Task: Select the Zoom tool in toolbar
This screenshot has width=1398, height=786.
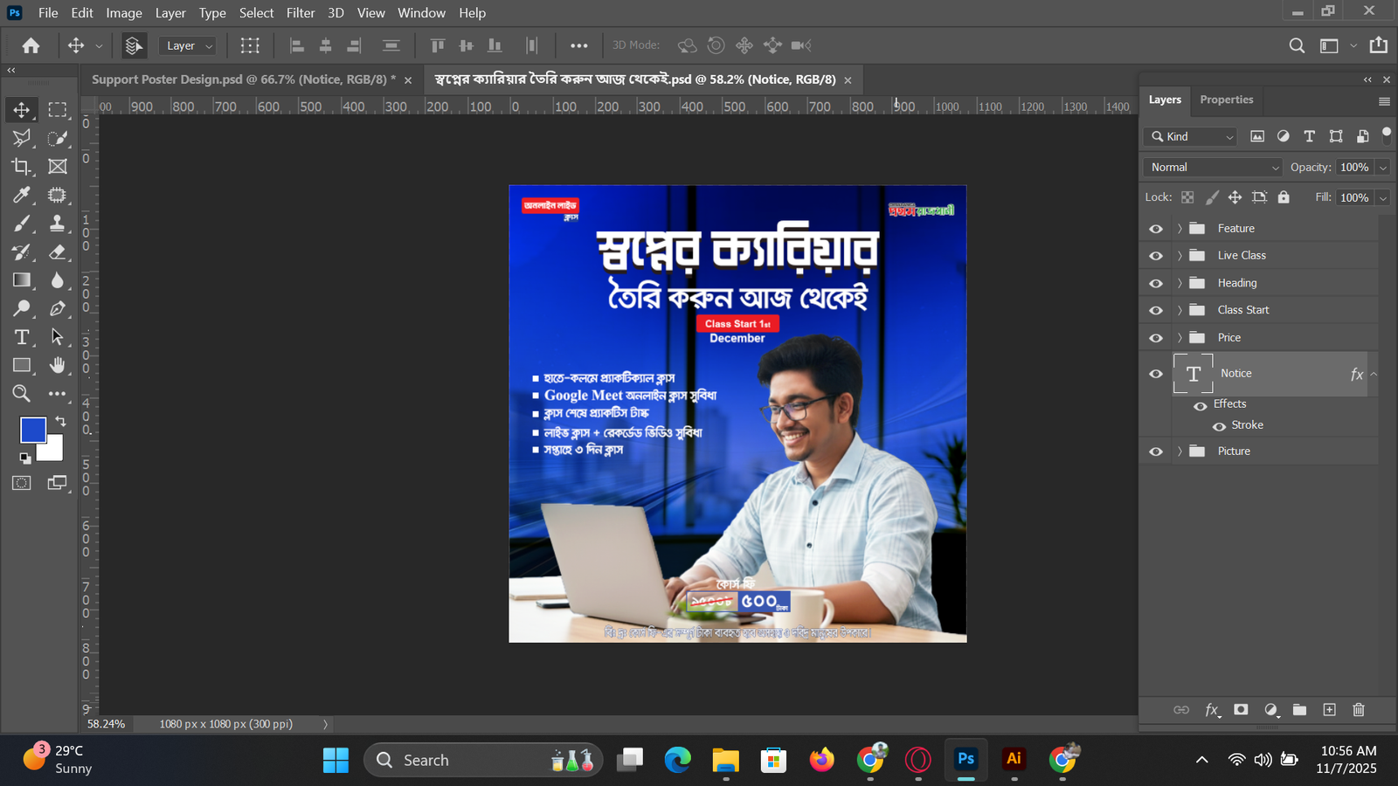Action: pyautogui.click(x=22, y=394)
